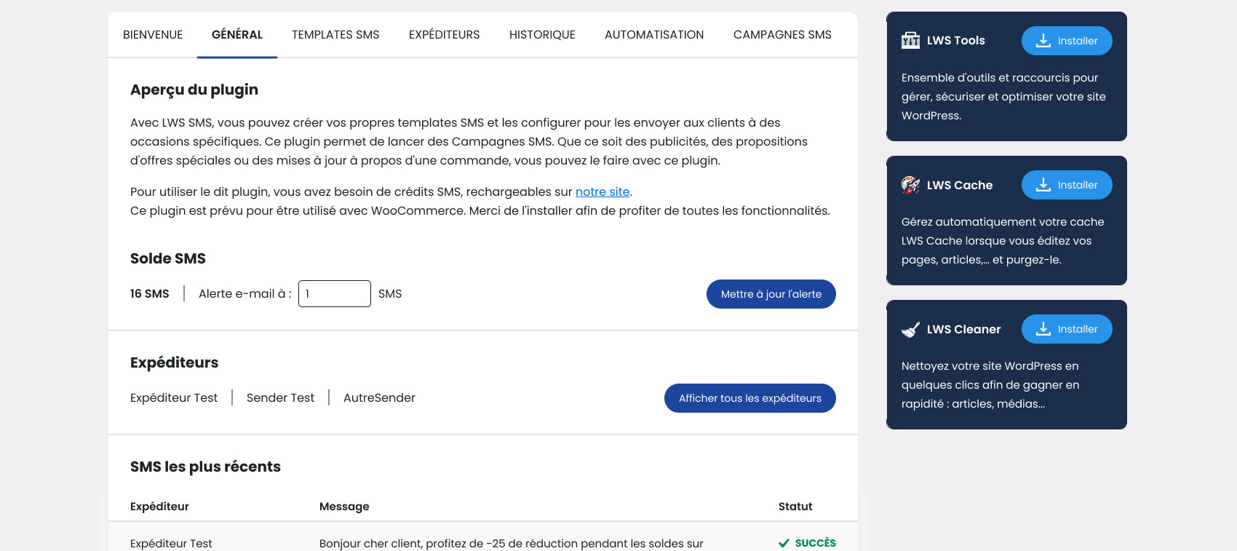Click the 'Sender Test' sender name
Image resolution: width=1237 pixels, height=551 pixels.
click(x=280, y=398)
